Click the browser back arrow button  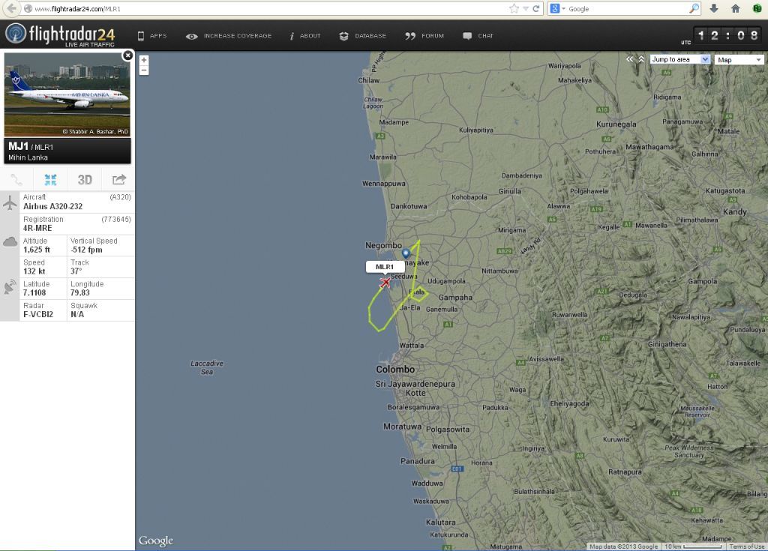(x=10, y=8)
